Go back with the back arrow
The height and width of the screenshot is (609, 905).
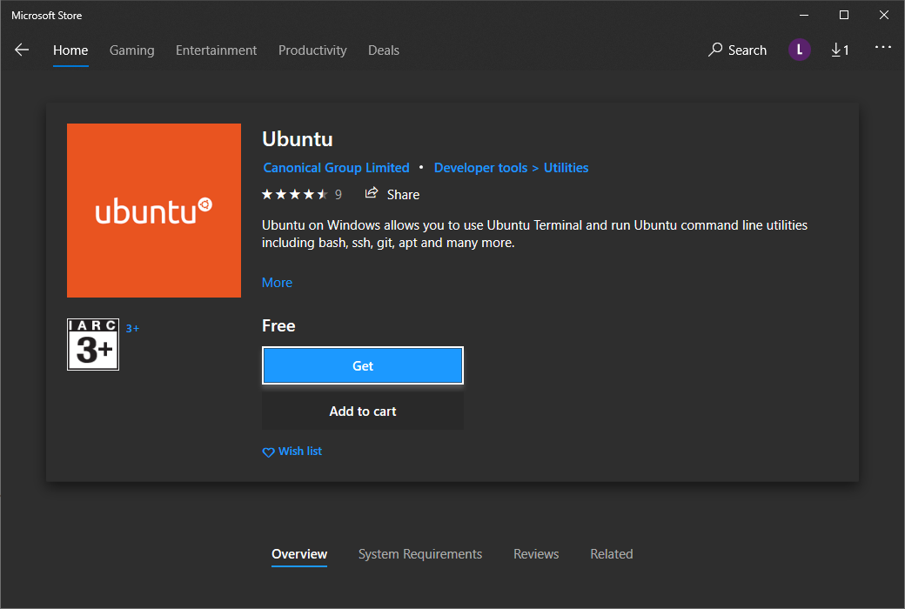click(x=22, y=50)
